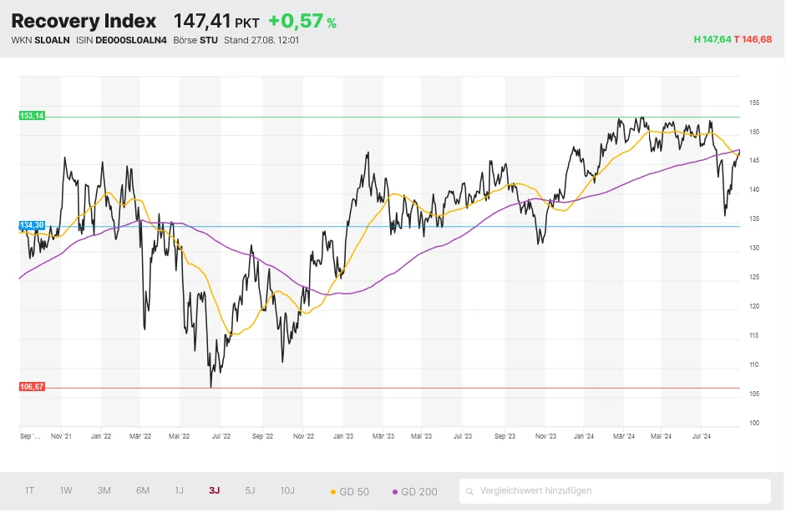The width and height of the screenshot is (786, 512).
Task: Click the green high value H 147,64
Action: click(711, 39)
